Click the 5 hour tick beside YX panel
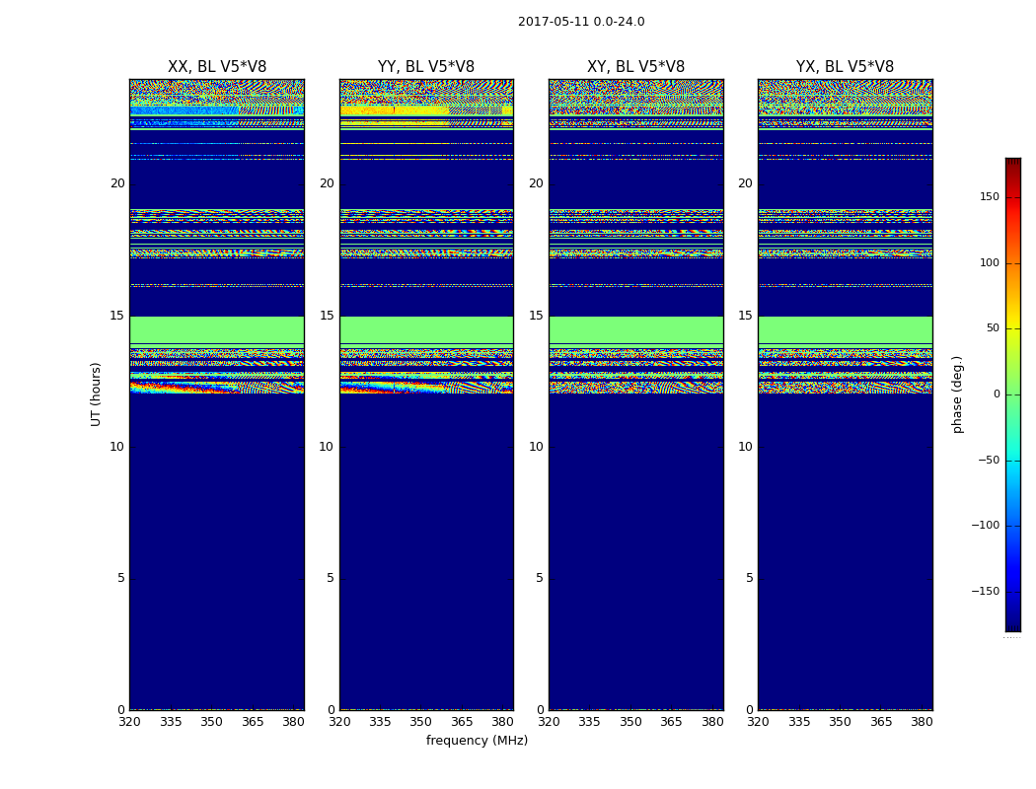The height and width of the screenshot is (789, 1036). [x=749, y=578]
